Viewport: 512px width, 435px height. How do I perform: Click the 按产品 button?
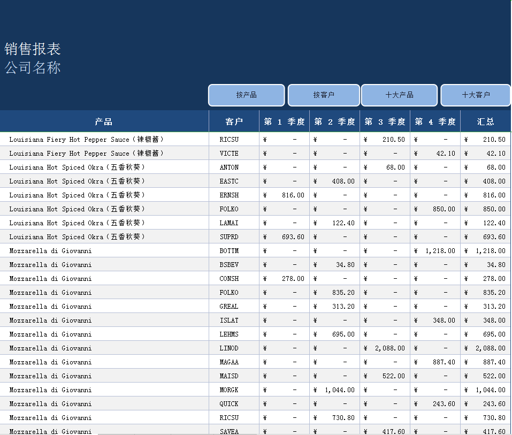[246, 95]
